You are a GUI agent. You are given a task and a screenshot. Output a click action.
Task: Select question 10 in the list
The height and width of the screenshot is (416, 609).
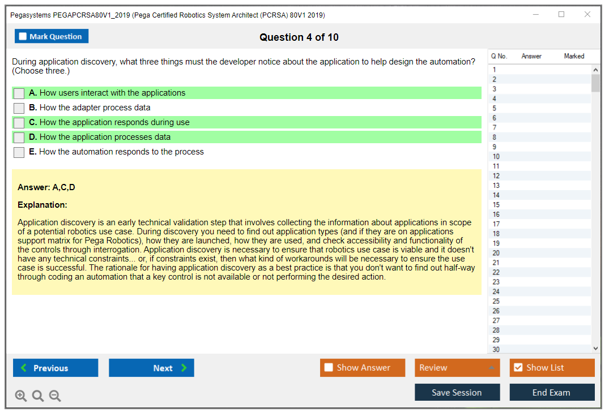496,156
